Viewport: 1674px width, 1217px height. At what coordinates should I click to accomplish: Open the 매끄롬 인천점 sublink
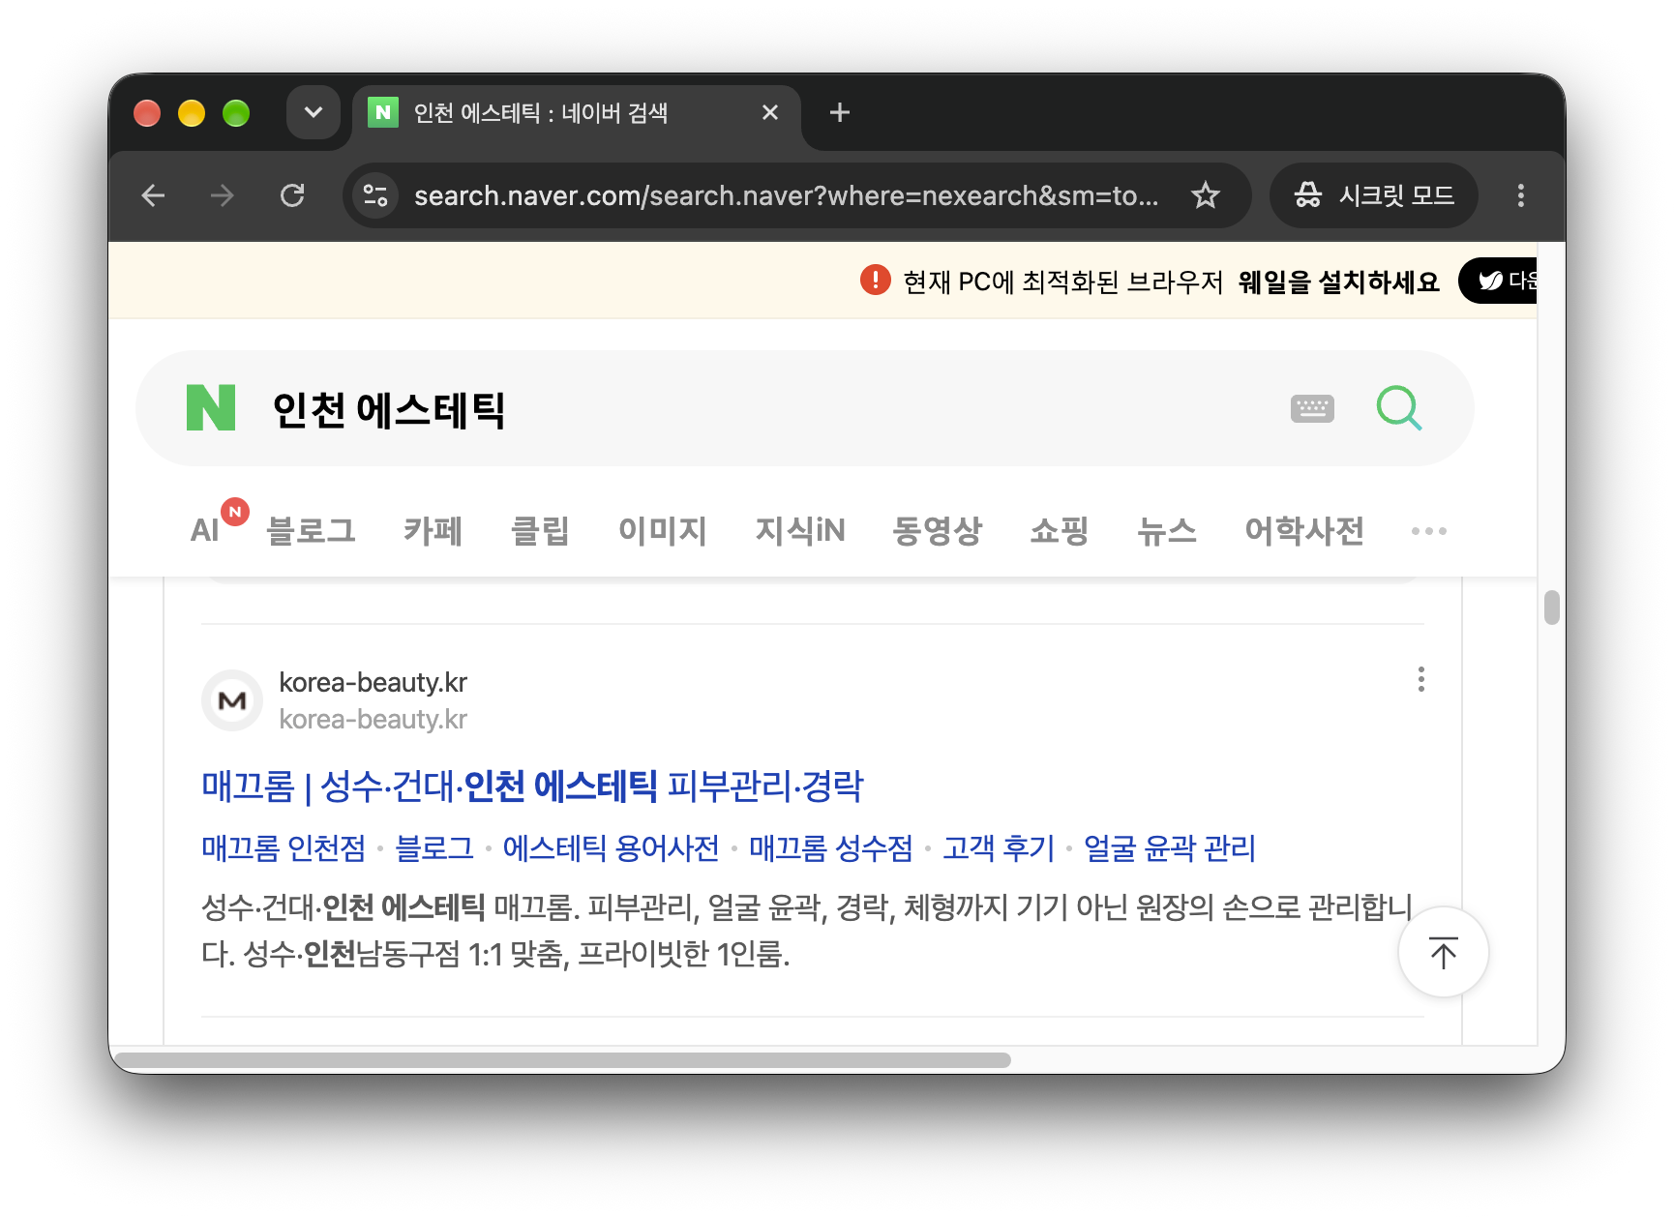(284, 848)
